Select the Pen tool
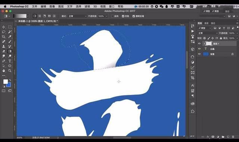This screenshot has width=239, height=142. click(3, 61)
